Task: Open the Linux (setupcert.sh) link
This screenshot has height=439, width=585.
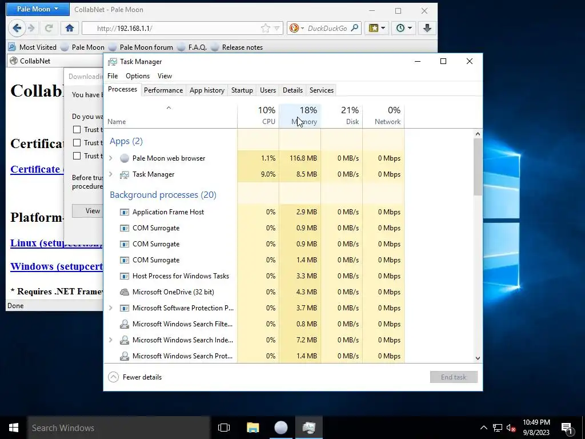Action: pos(57,243)
